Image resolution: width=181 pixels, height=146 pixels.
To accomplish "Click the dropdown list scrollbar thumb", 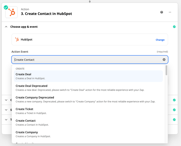I will pos(166,70).
